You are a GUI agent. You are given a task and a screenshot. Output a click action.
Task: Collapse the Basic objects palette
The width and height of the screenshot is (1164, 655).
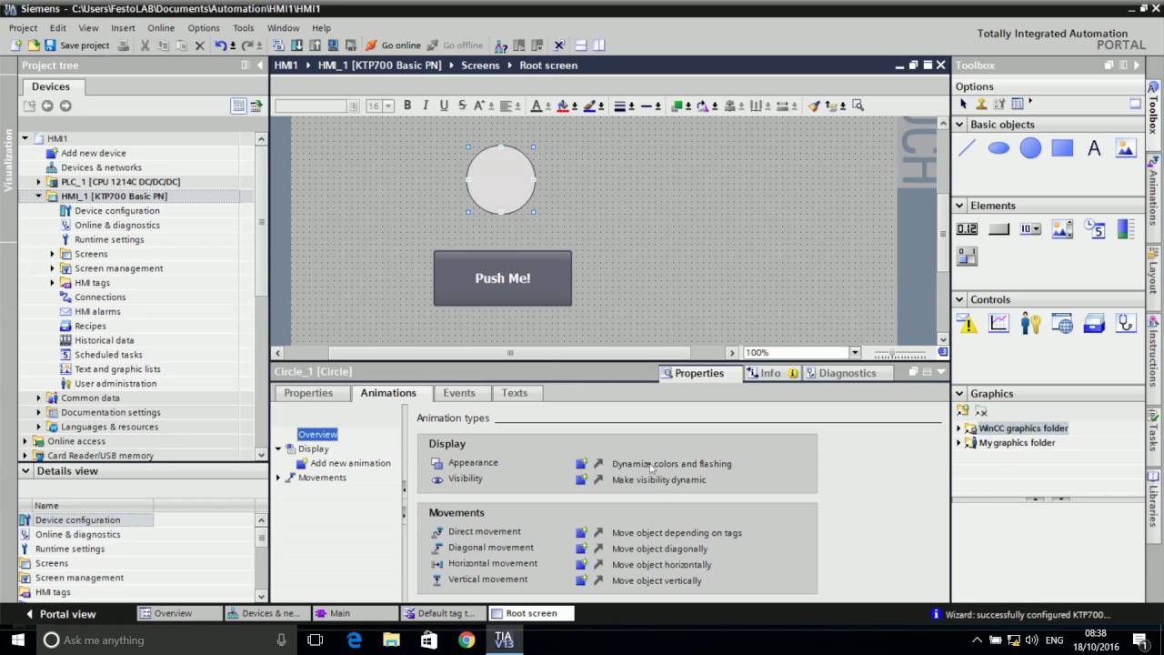click(960, 125)
